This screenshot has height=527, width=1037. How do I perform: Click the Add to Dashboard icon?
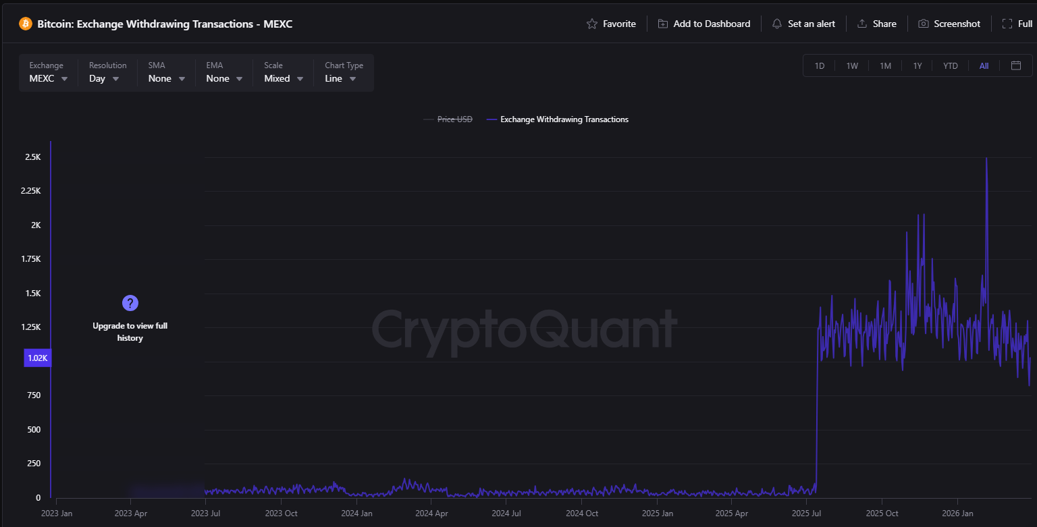pyautogui.click(x=663, y=24)
